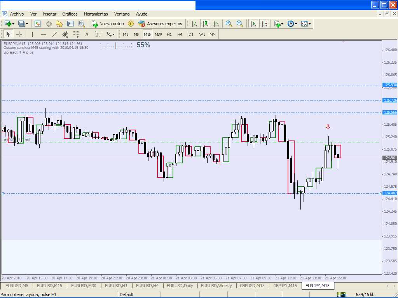Zoom in on the chart
Viewport: 398px width, 298px height.
229,24
